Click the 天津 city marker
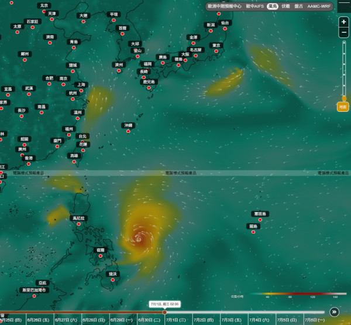This screenshot has width=351, height=325. (x=52, y=19)
